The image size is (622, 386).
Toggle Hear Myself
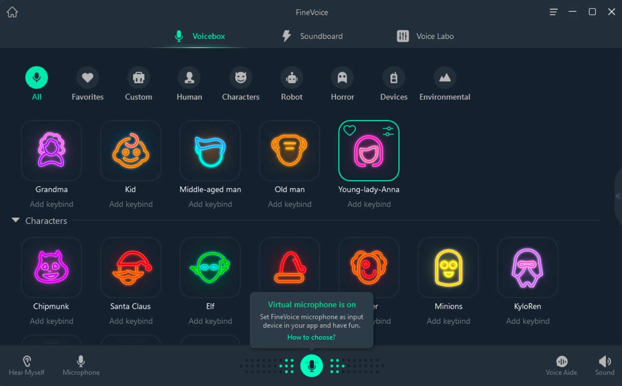click(x=27, y=366)
